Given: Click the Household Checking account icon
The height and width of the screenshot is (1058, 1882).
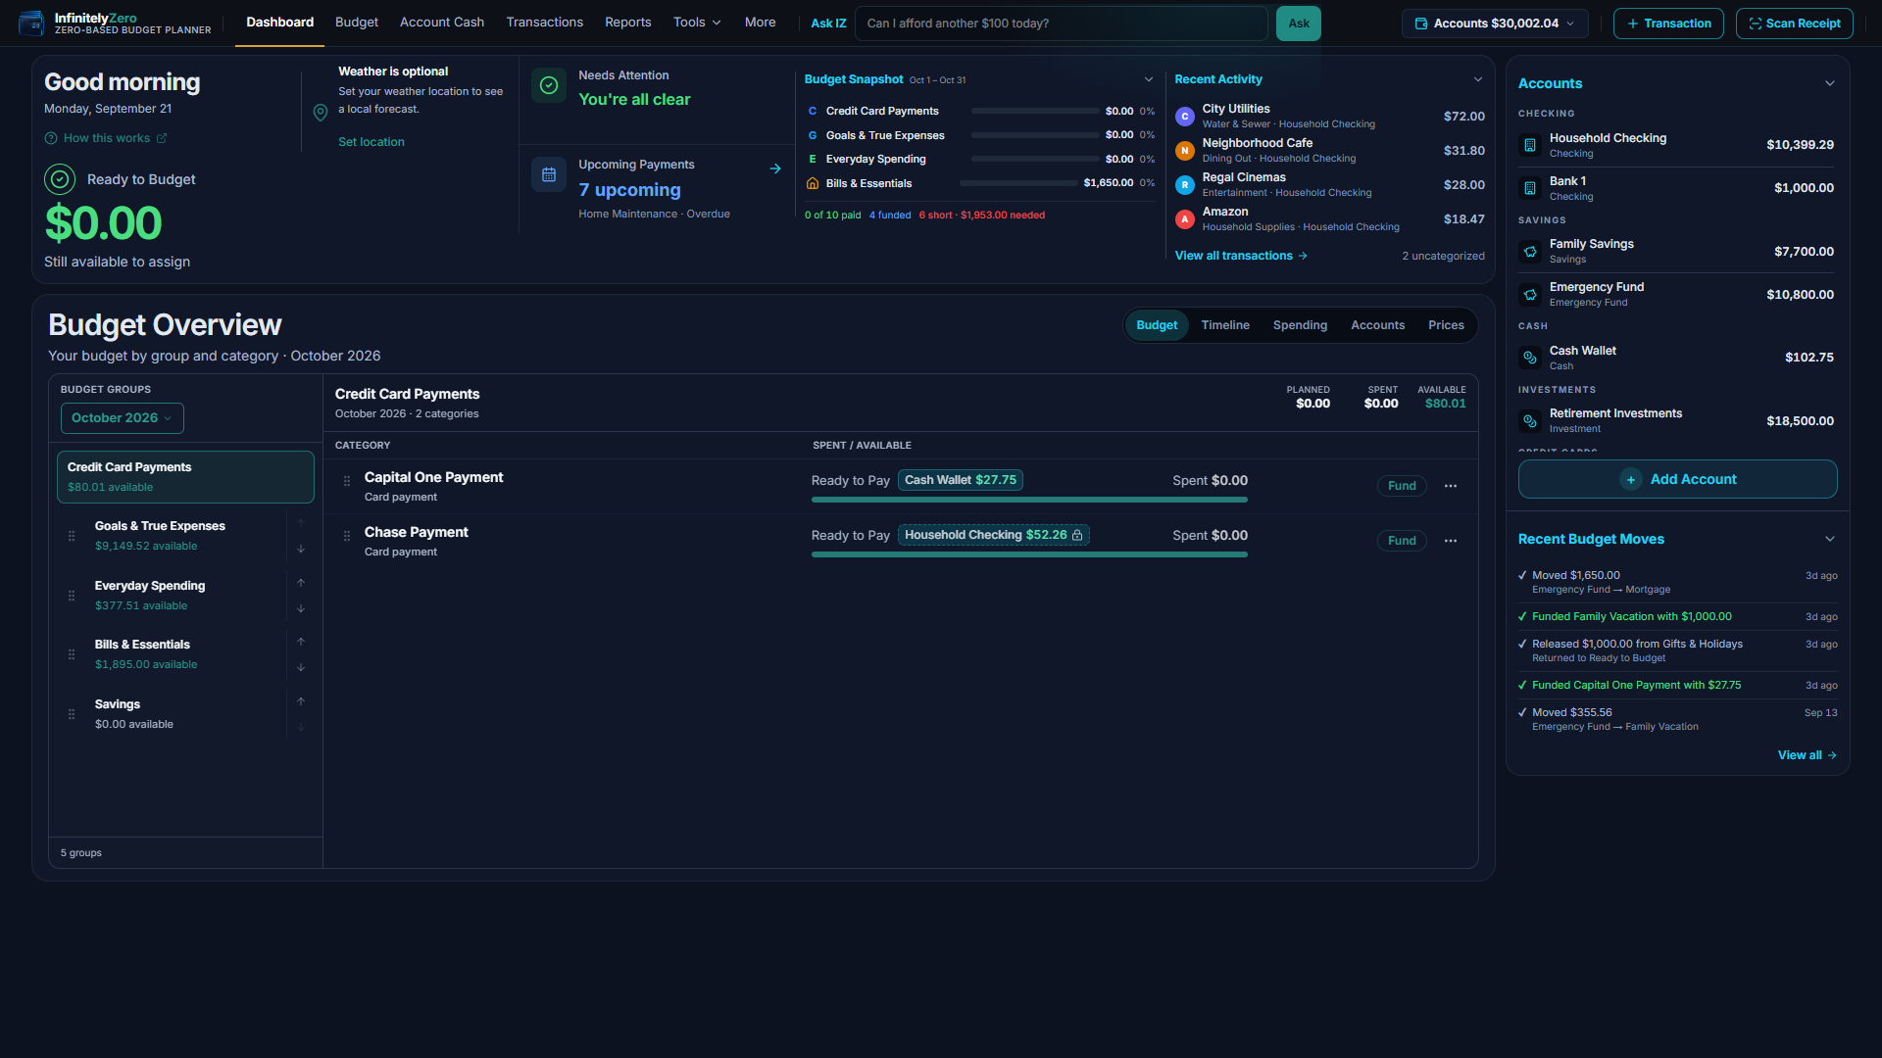Looking at the screenshot, I should [x=1530, y=145].
